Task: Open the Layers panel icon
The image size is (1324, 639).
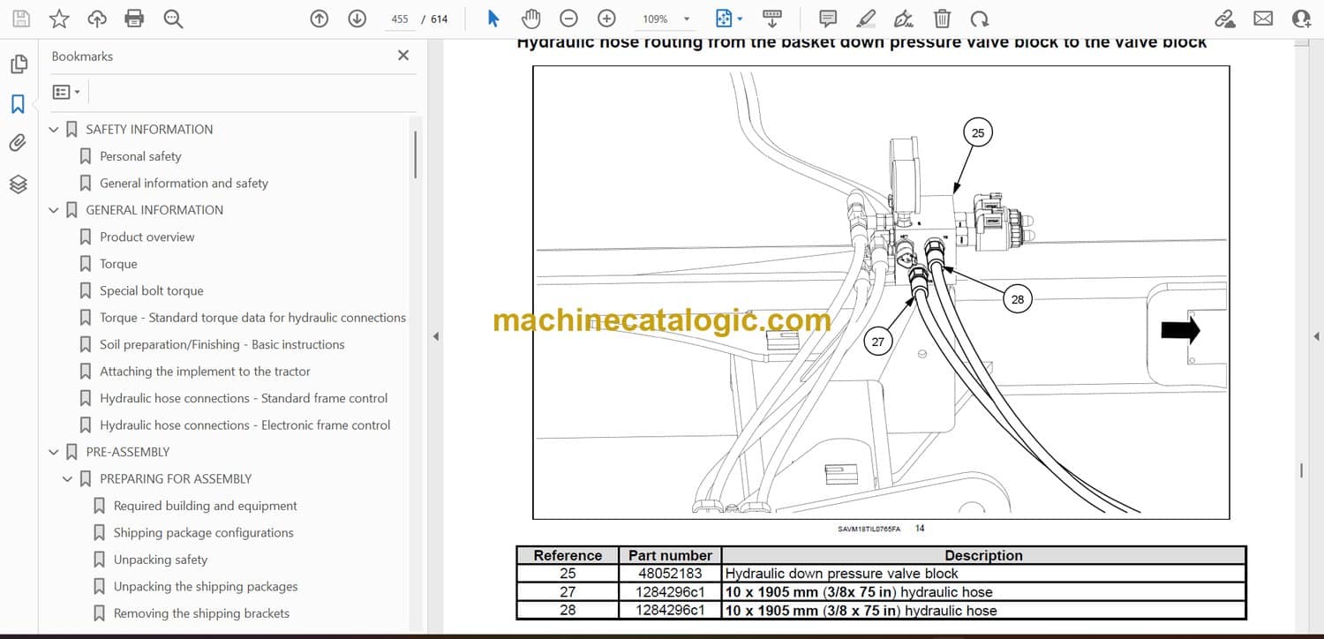Action: 18,184
